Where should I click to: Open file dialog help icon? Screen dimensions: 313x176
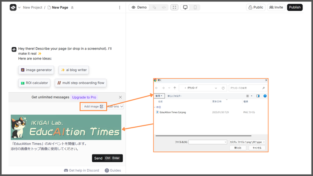point(265,96)
